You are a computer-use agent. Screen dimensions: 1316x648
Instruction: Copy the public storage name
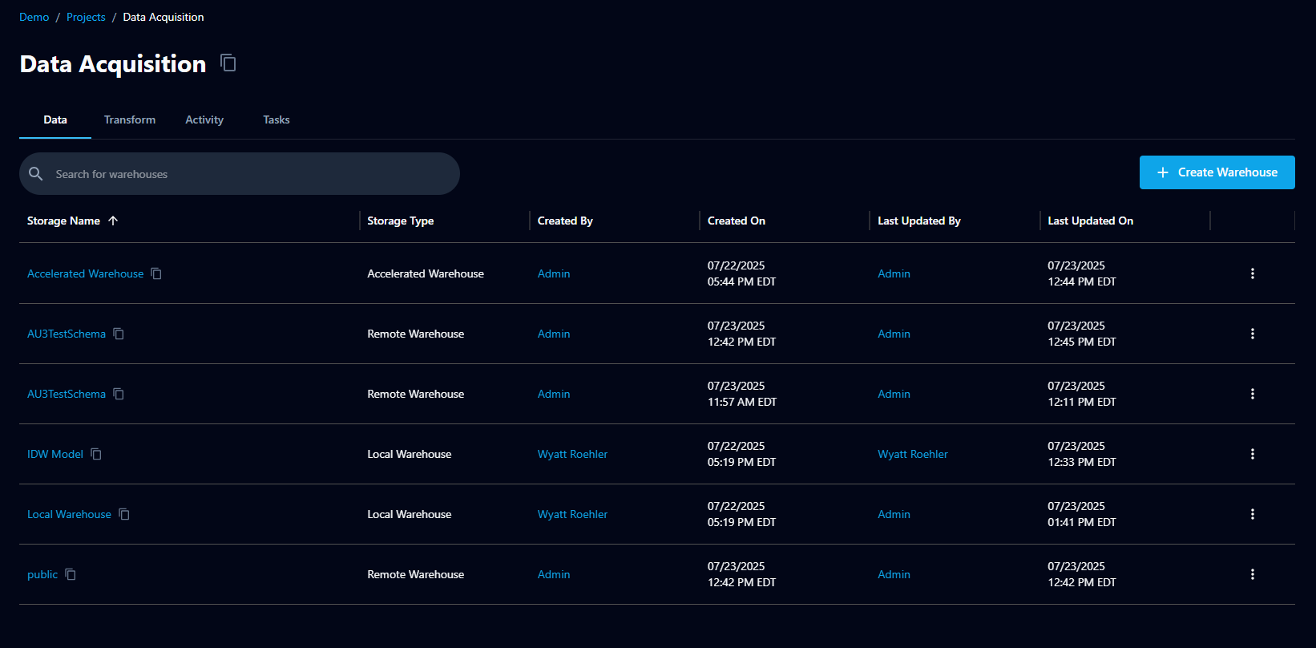click(x=71, y=574)
